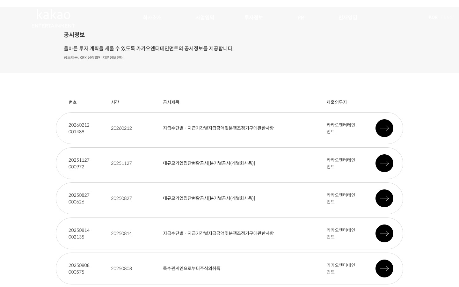Click title 지급수단별 disclosure dated 20260212
The width and height of the screenshot is (459, 287).
click(218, 128)
